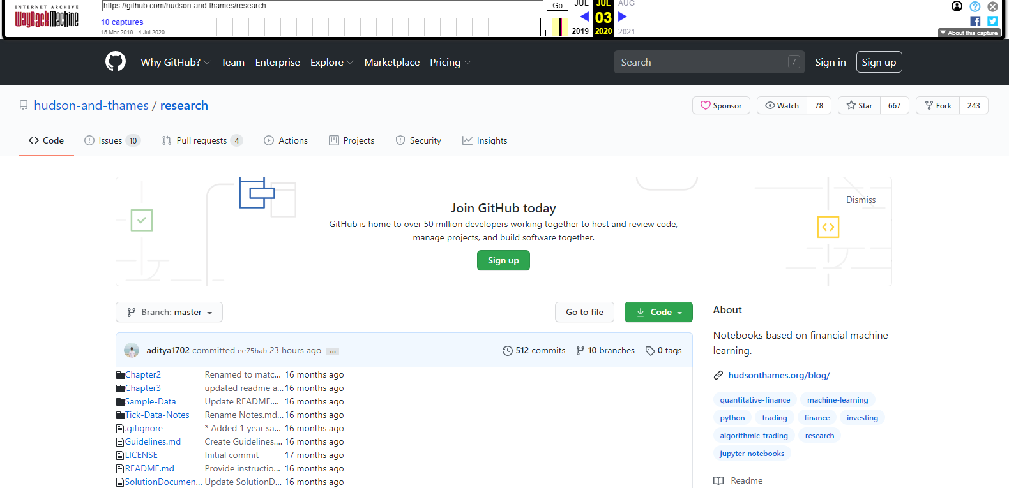Go to previous capture with left arrow
The image size is (1009, 488).
coord(584,17)
